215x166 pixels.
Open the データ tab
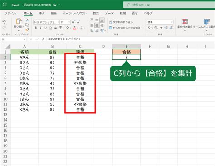click(109, 13)
